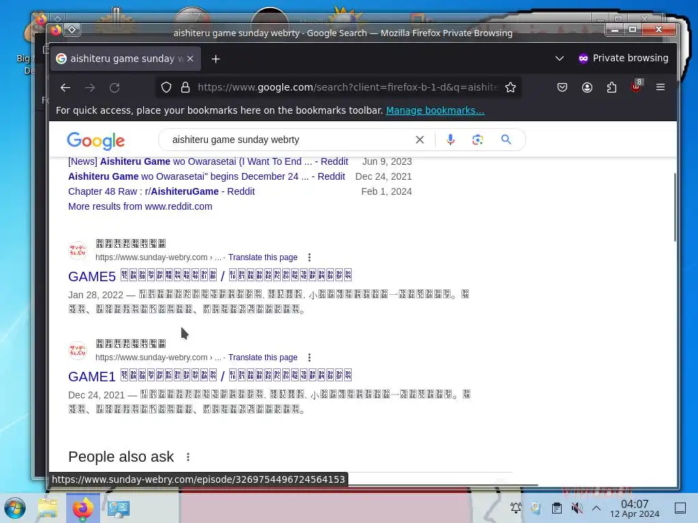
Task: Go back to the previous page
Action: point(65,88)
